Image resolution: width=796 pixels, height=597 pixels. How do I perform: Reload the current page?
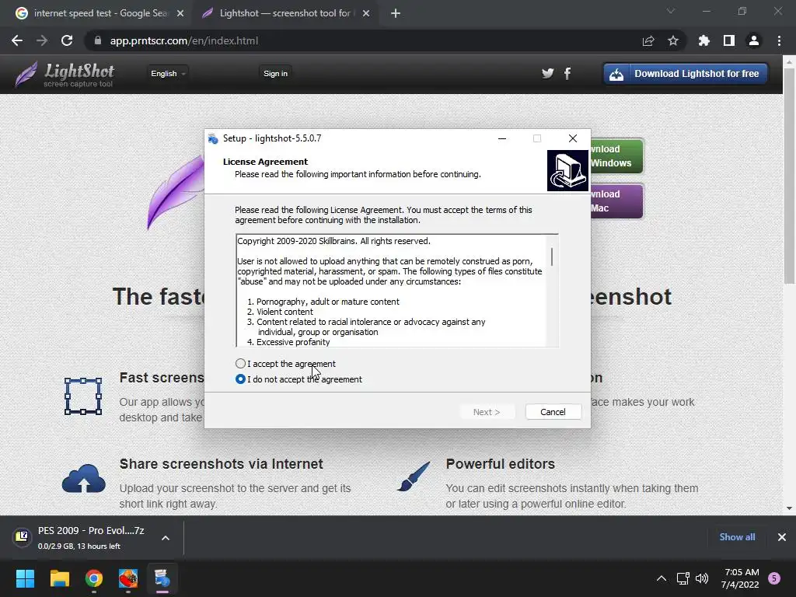pos(67,40)
